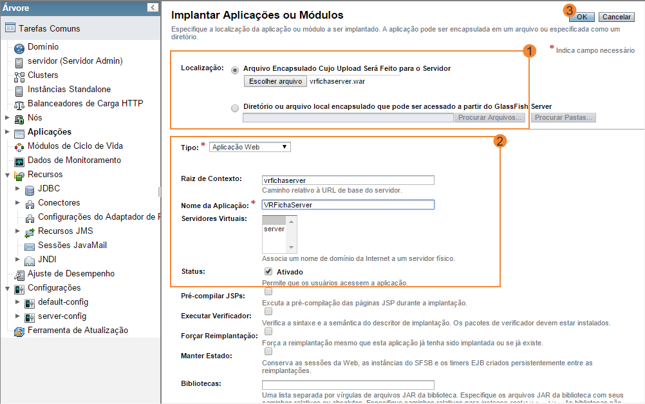Click the Recursos JMS icon
The image size is (645, 404).
(30, 233)
